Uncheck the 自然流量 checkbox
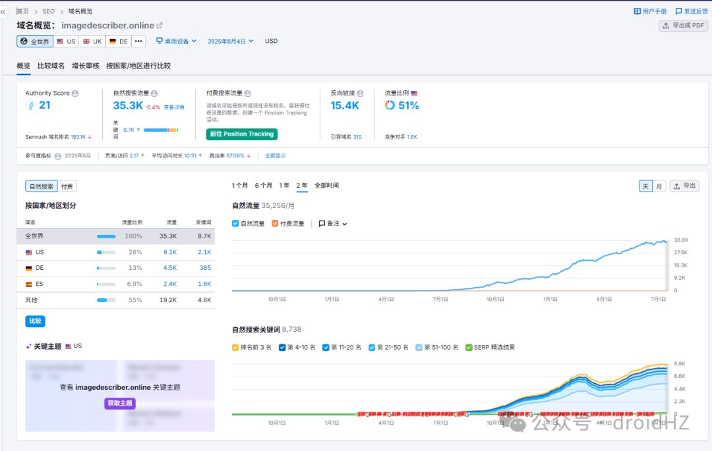The width and height of the screenshot is (712, 451). click(235, 223)
